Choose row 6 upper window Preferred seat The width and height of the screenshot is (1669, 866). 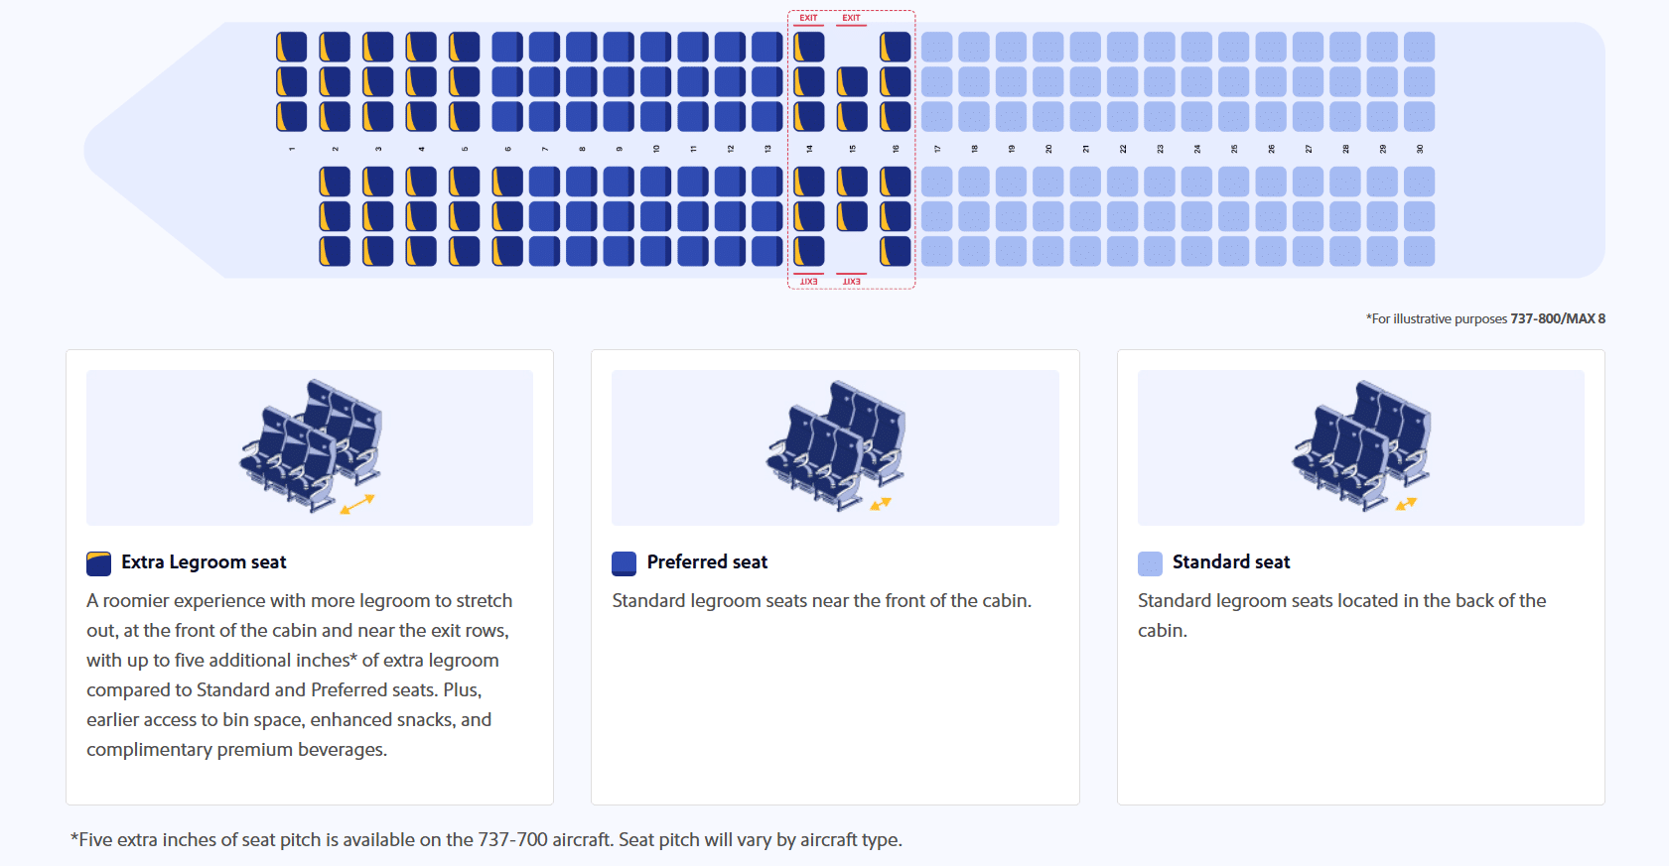507,47
